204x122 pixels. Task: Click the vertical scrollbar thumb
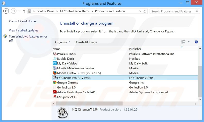point(200,81)
